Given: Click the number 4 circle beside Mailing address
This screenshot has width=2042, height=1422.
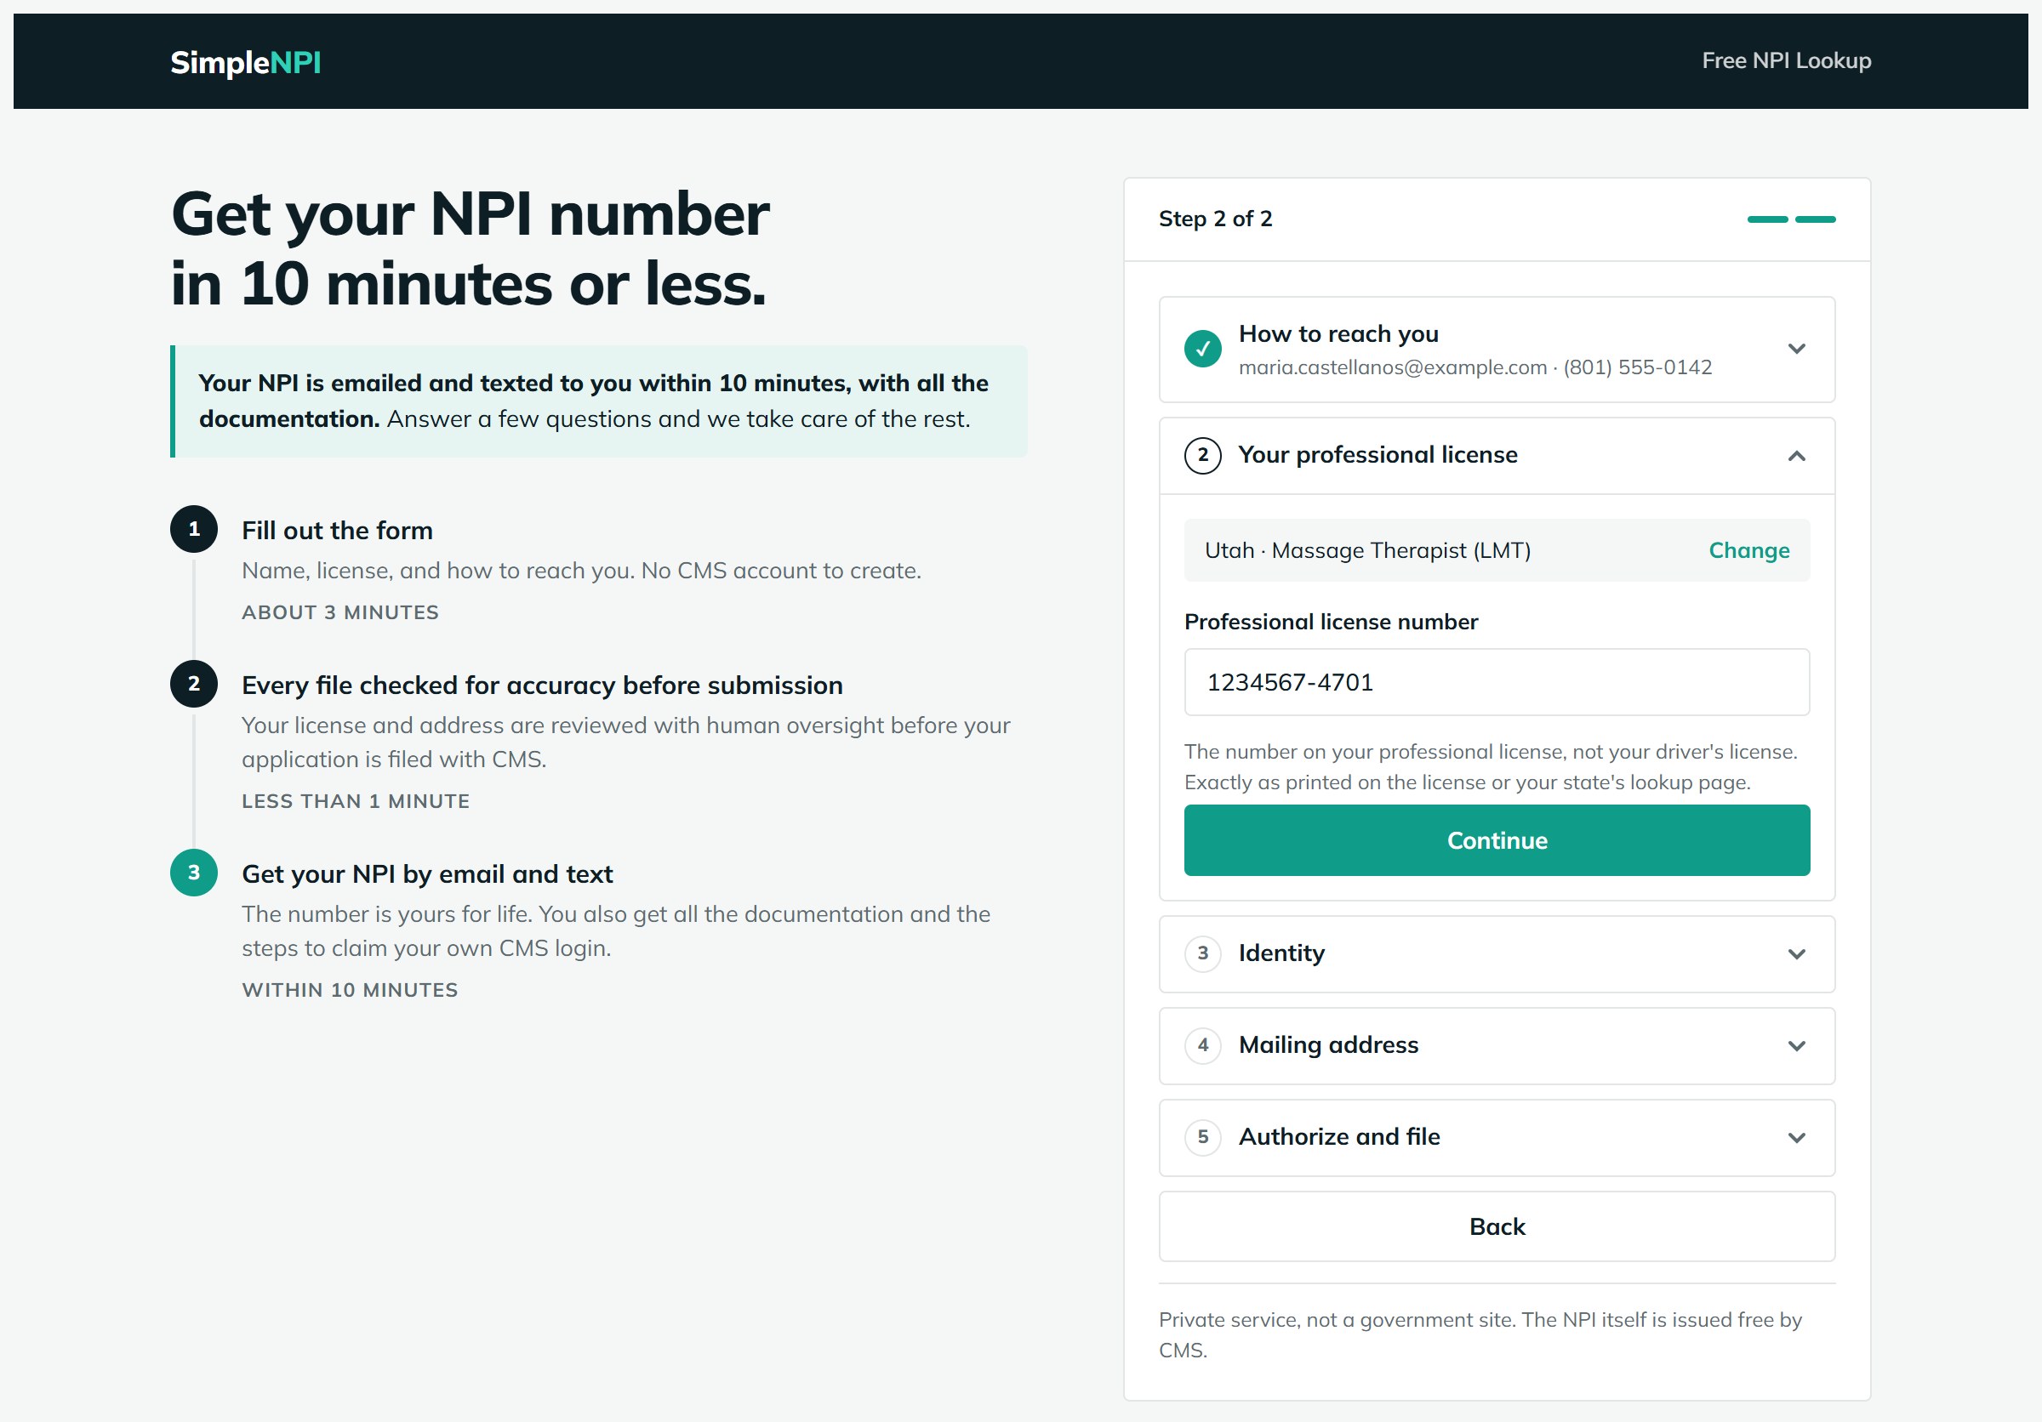Looking at the screenshot, I should point(1202,1044).
